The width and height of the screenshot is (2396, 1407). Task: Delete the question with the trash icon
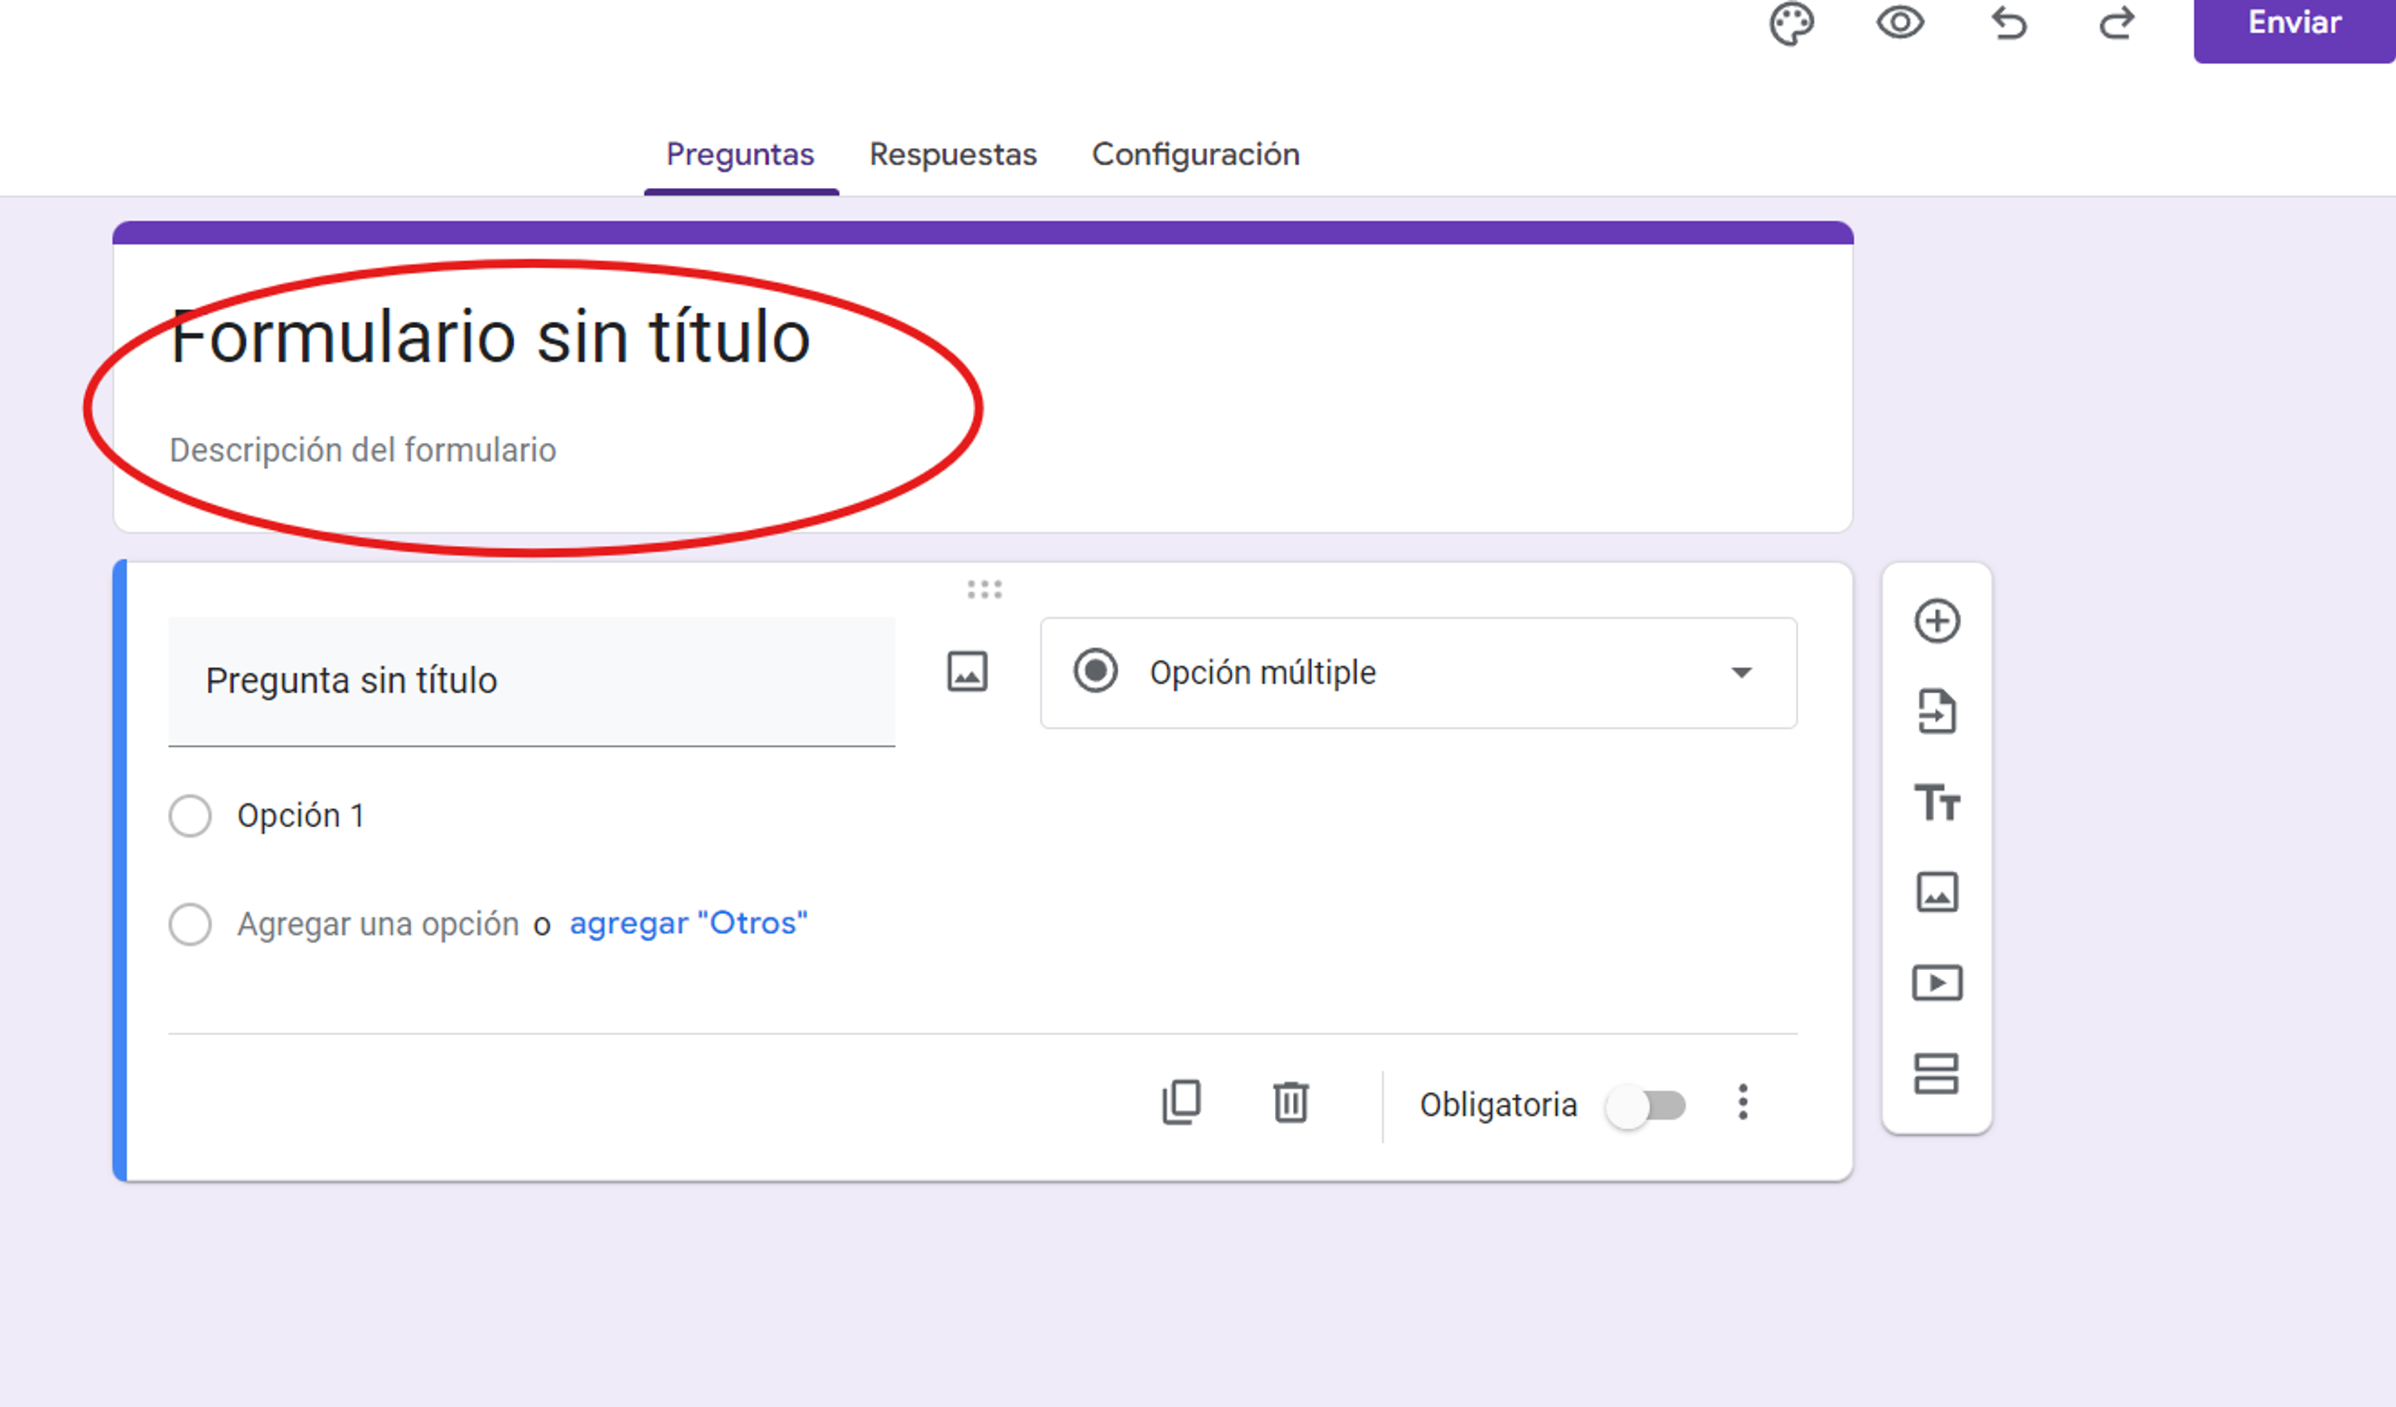click(x=1290, y=1103)
